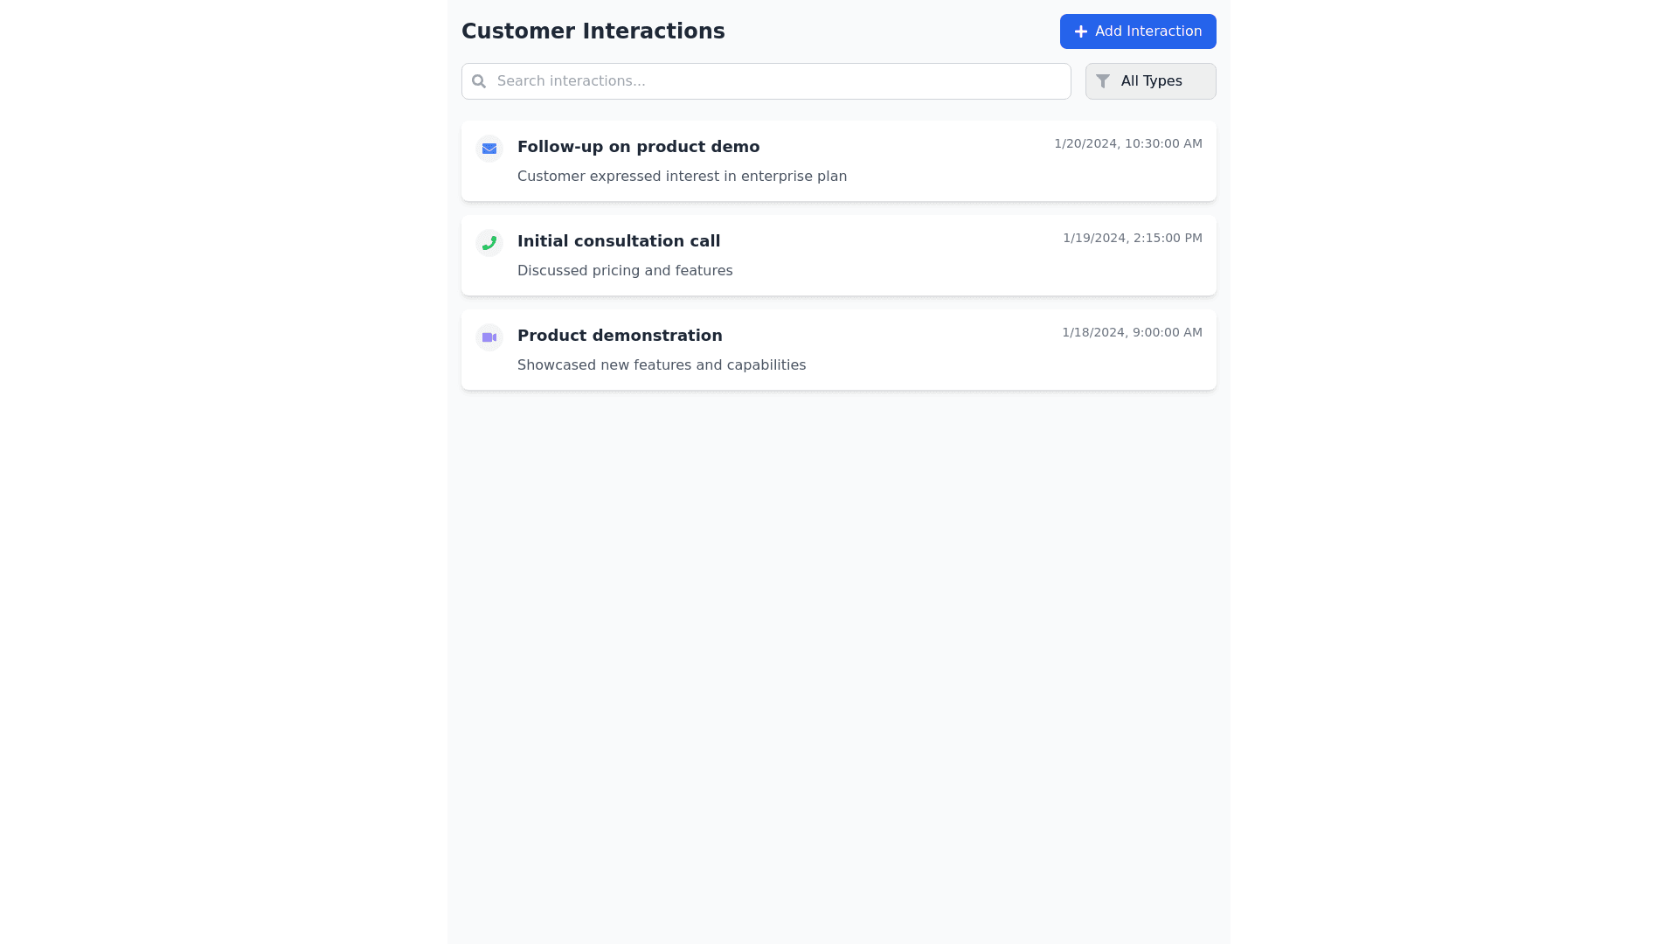Click the 1/19/2024 2:15 PM timestamp

[x=1132, y=238]
